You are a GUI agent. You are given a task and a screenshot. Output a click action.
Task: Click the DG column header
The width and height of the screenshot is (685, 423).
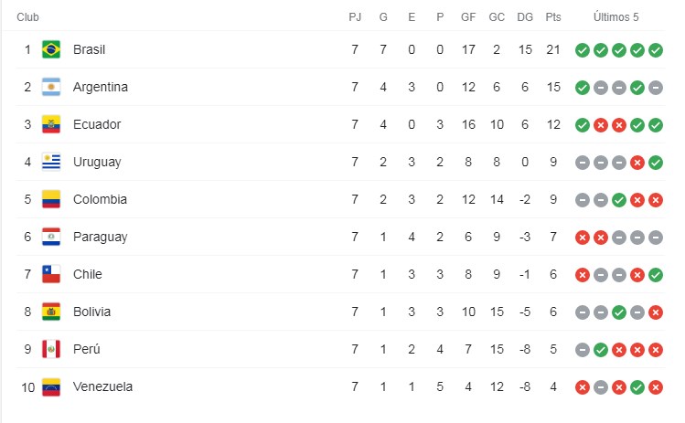[x=524, y=17]
